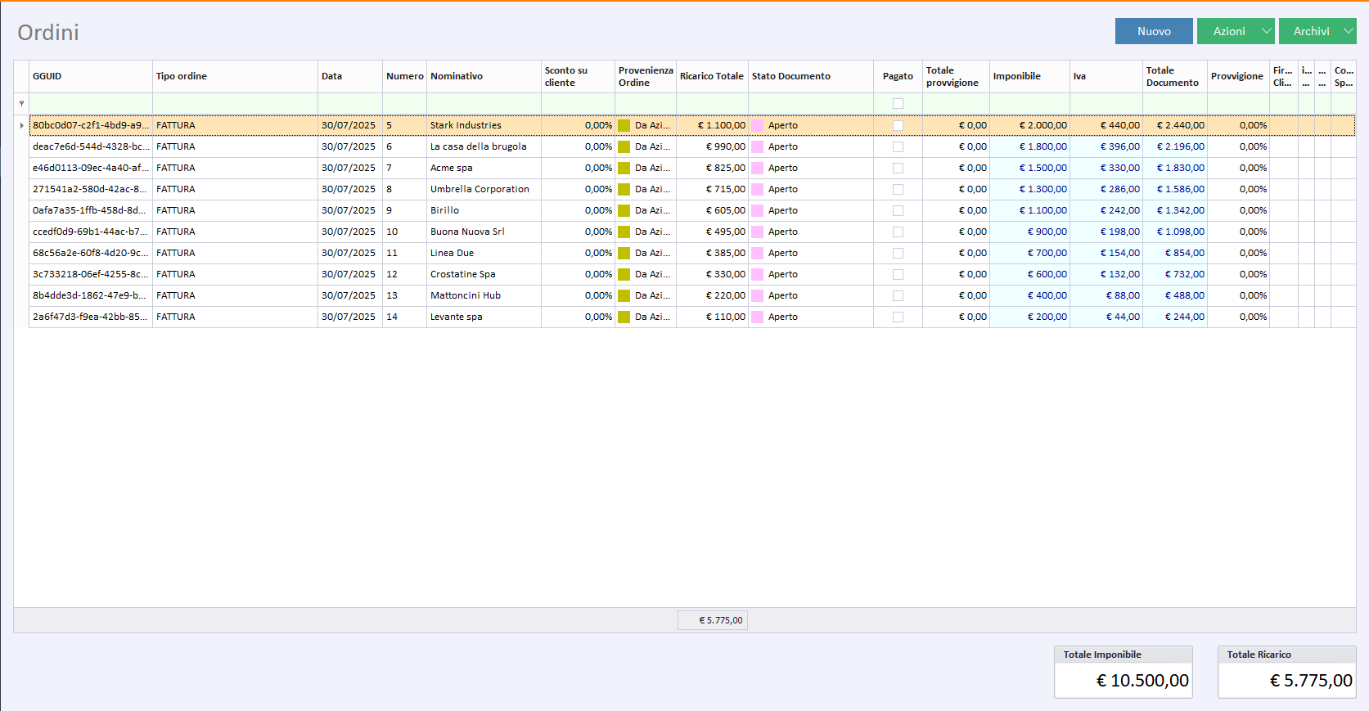1369x711 pixels.
Task: Select the Acme spa cell
Action: click(x=484, y=168)
